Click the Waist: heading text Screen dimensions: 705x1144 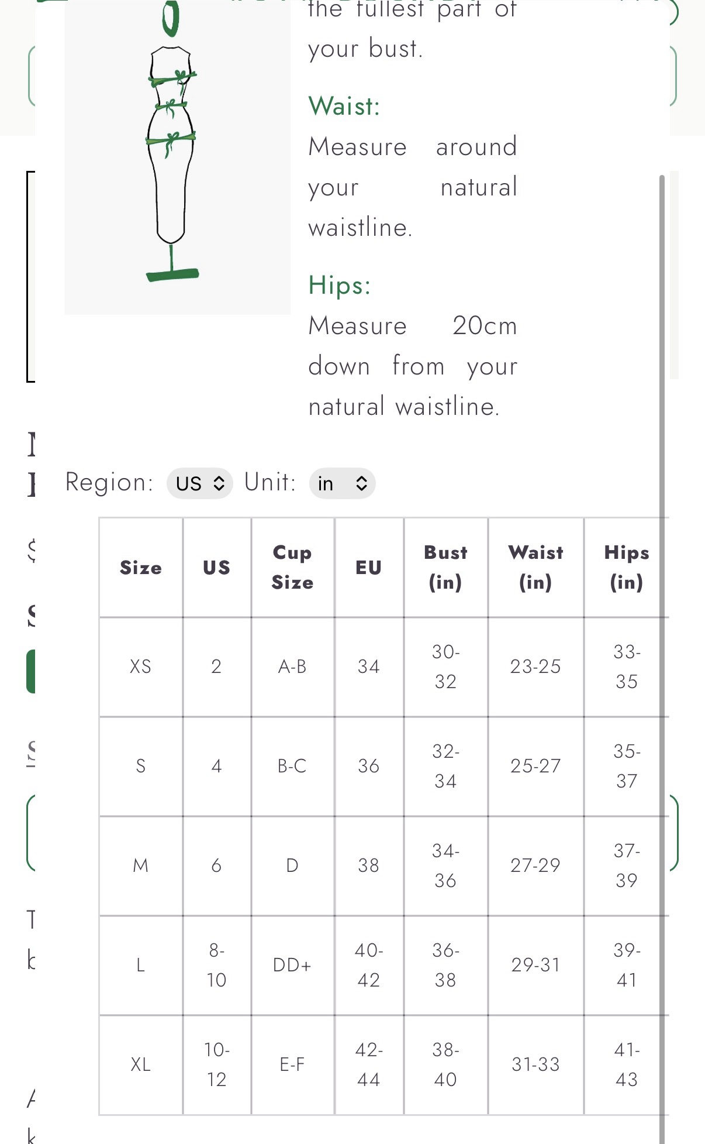[344, 107]
